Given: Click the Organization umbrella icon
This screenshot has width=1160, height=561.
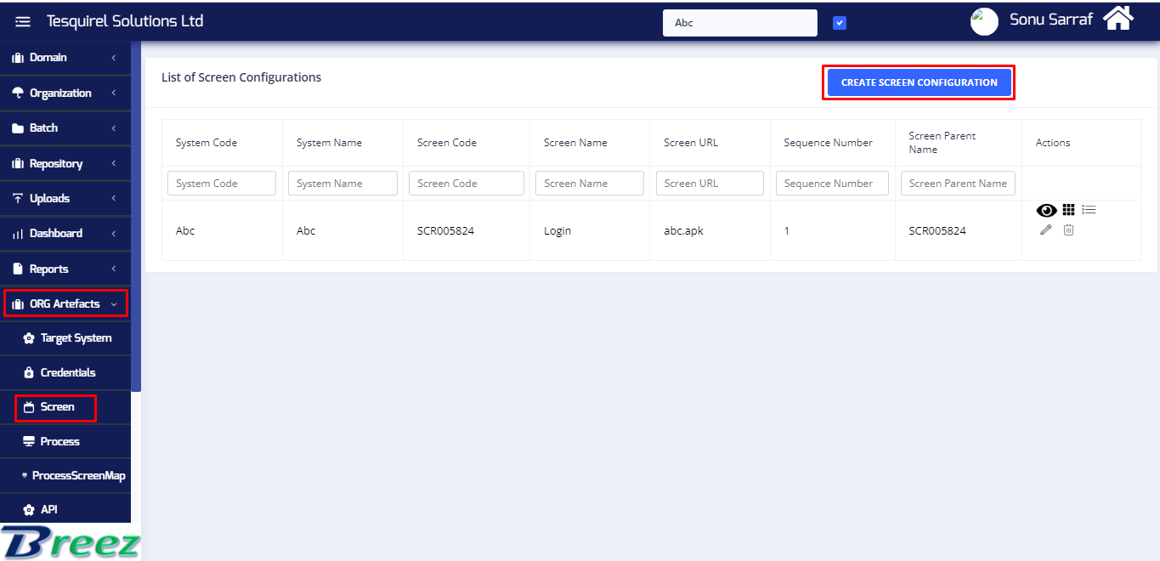Looking at the screenshot, I should (17, 93).
